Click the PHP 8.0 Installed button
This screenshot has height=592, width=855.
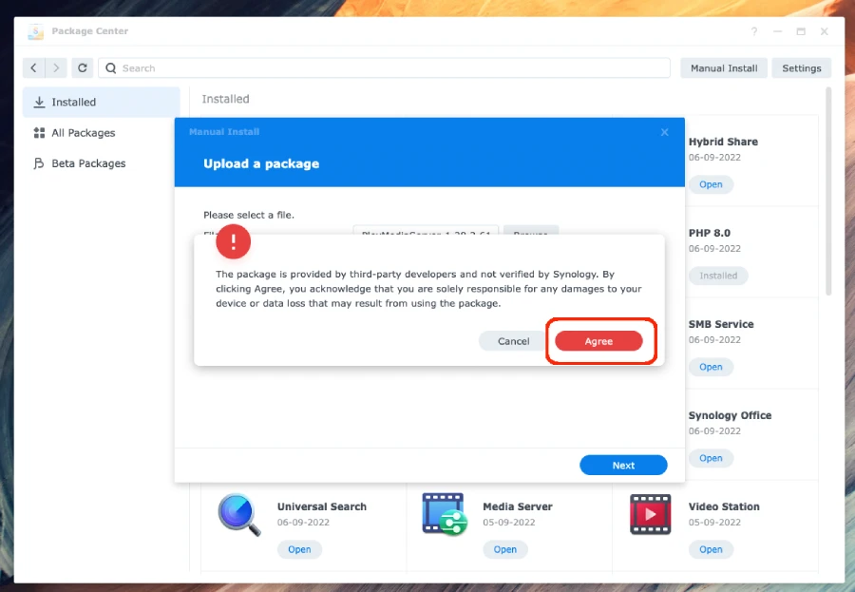718,276
